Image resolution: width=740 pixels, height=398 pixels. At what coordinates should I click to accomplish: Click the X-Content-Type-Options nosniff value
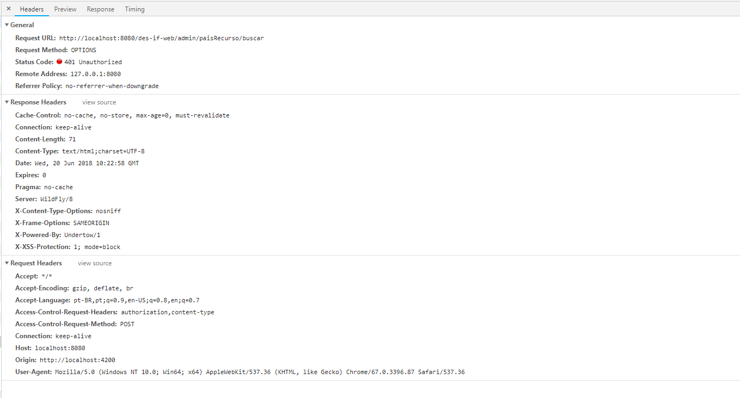click(108, 211)
